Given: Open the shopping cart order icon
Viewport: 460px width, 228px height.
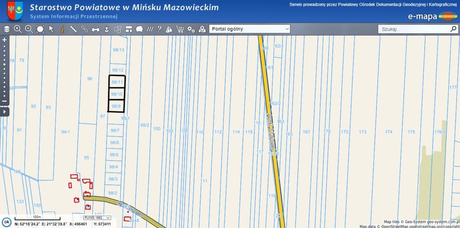Looking at the screenshot, I should (x=179, y=29).
